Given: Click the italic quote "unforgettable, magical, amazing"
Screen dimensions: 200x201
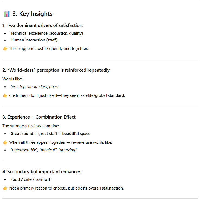Looking at the screenshot, I should point(44,150).
